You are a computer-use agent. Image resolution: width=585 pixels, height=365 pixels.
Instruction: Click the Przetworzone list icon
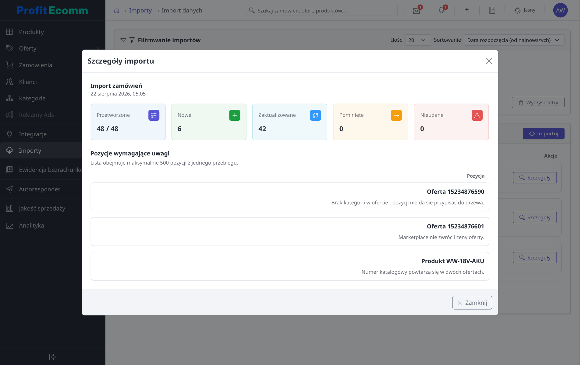(154, 115)
